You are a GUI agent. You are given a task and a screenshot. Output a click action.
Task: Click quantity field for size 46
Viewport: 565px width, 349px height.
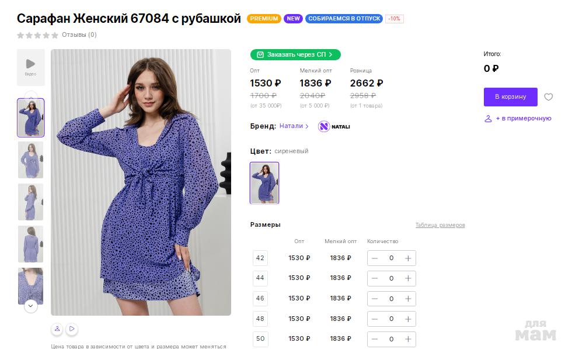(391, 299)
